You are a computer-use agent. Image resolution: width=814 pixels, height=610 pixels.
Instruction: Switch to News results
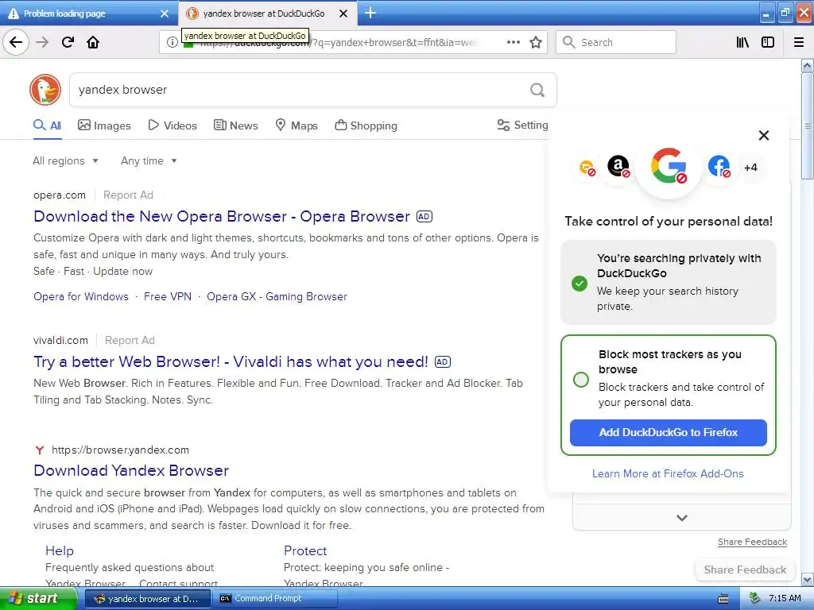point(235,125)
